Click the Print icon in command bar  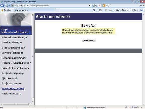[x=110, y=10]
